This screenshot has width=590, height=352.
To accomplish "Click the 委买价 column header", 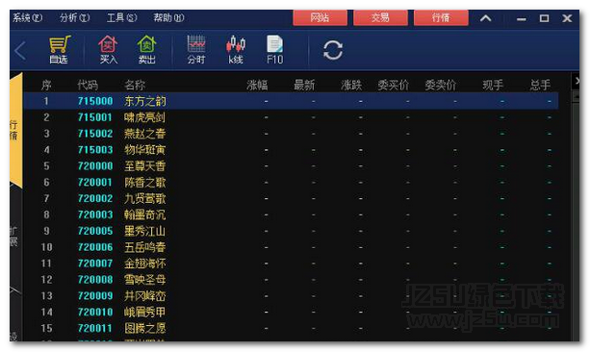I will (x=394, y=86).
